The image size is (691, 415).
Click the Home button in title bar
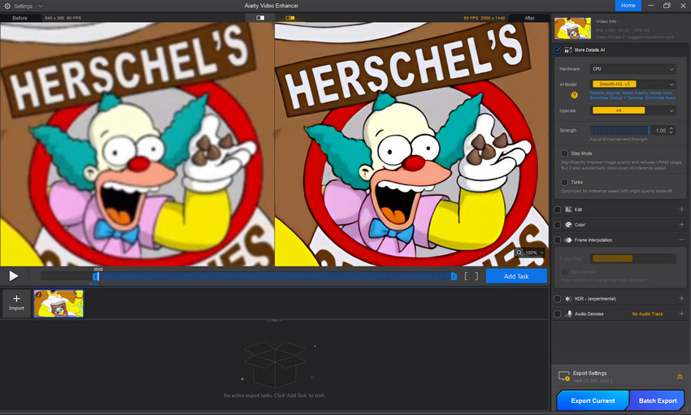point(628,6)
